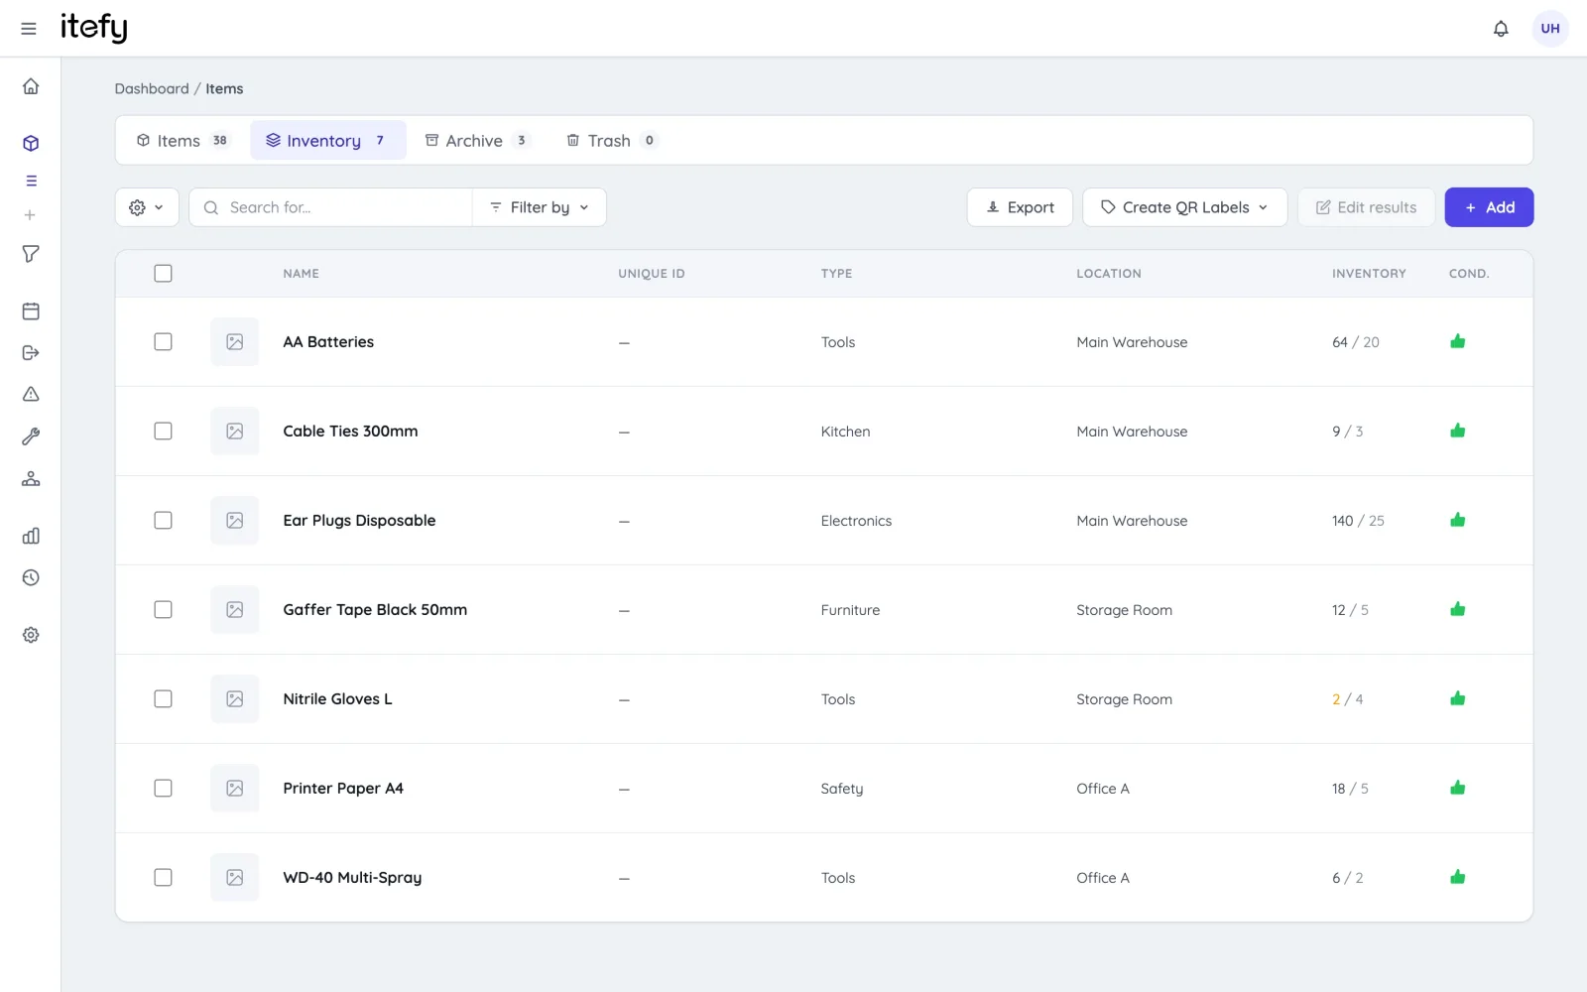Click Ear Plugs Disposable image placeholder
The width and height of the screenshot is (1587, 992).
pyautogui.click(x=234, y=520)
